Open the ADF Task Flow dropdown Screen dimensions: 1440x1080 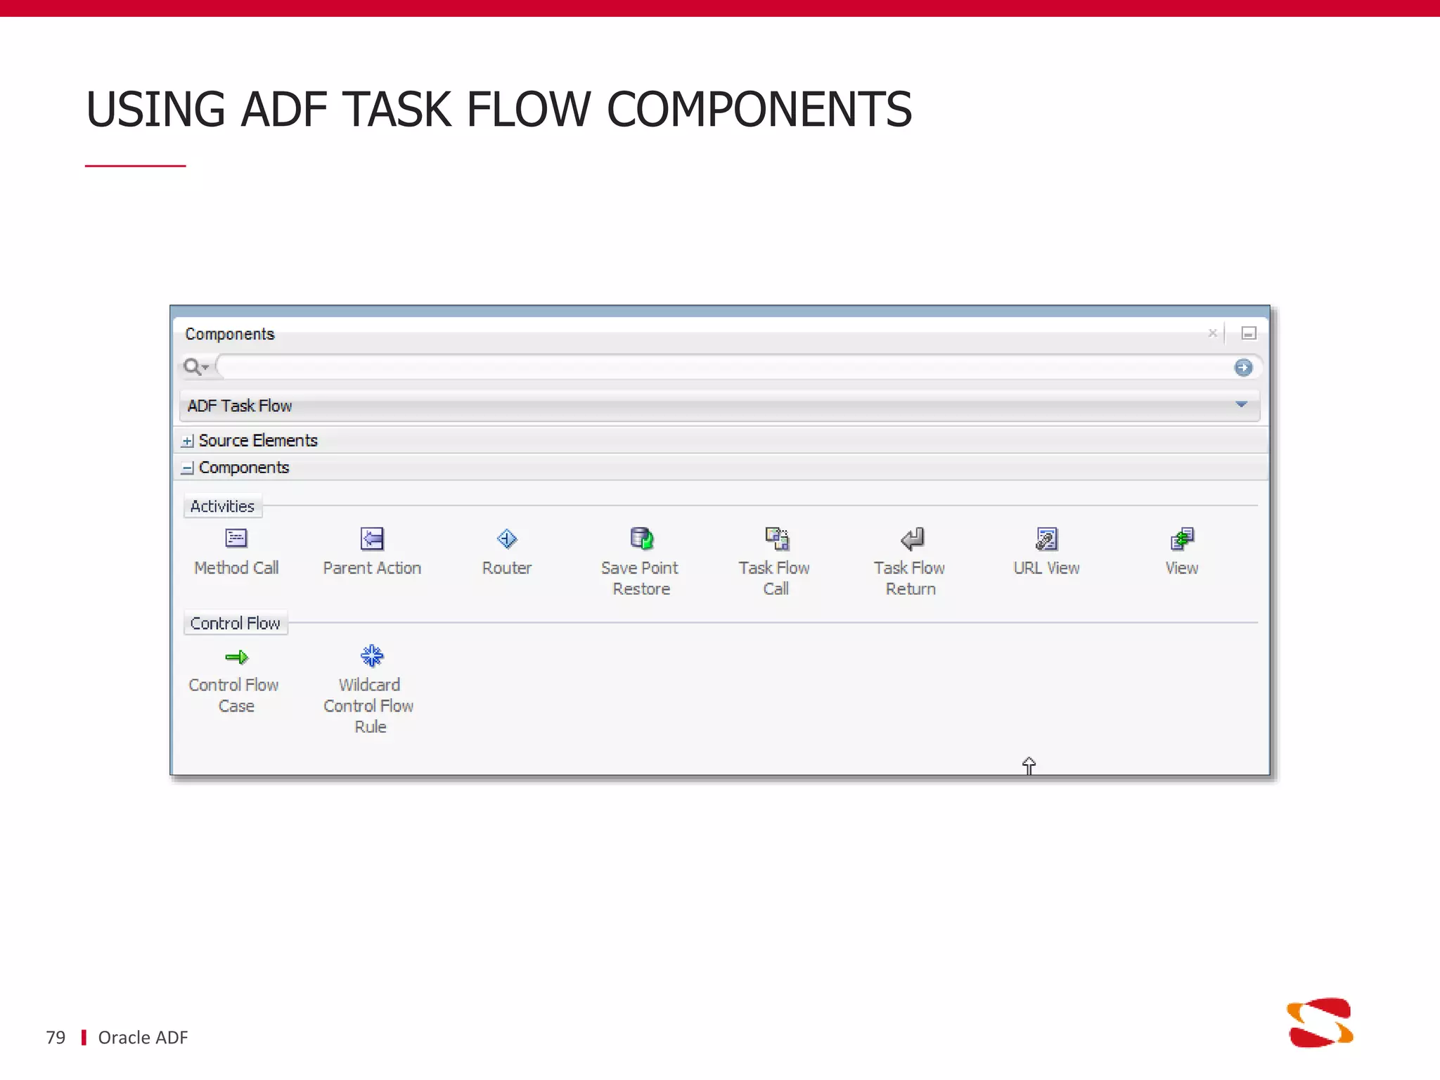[720, 406]
